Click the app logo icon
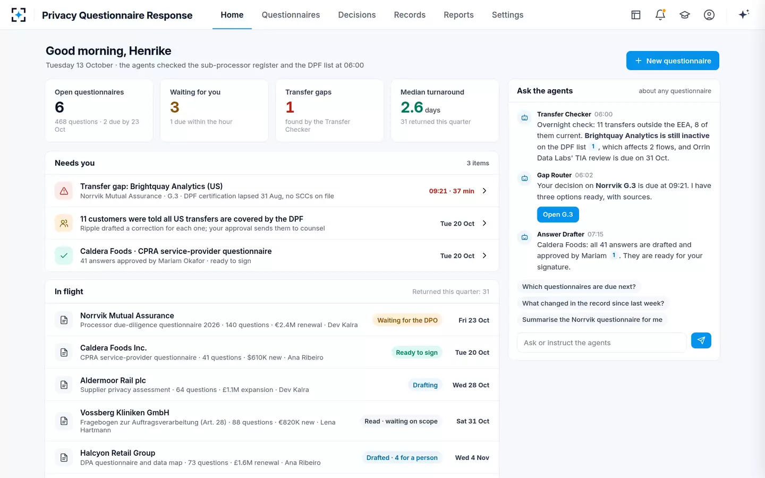 (19, 15)
